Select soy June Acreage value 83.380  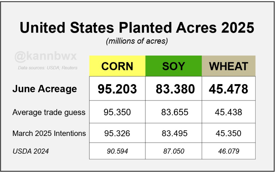tap(175, 89)
